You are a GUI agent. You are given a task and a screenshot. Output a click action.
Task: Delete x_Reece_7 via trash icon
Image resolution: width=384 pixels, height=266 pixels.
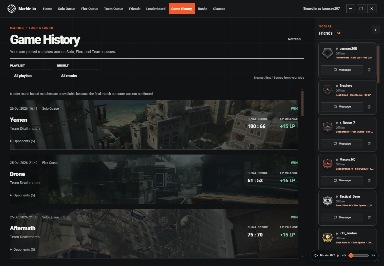click(x=369, y=144)
